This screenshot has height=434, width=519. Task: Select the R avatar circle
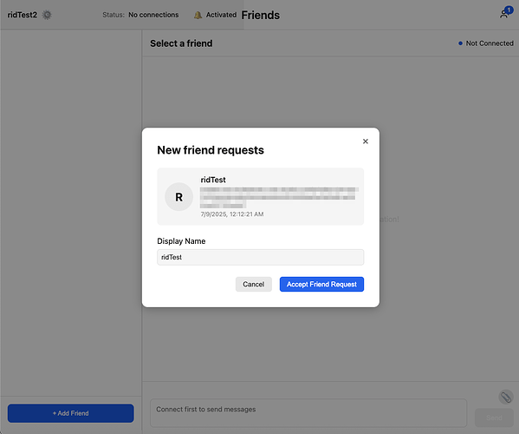(x=178, y=197)
